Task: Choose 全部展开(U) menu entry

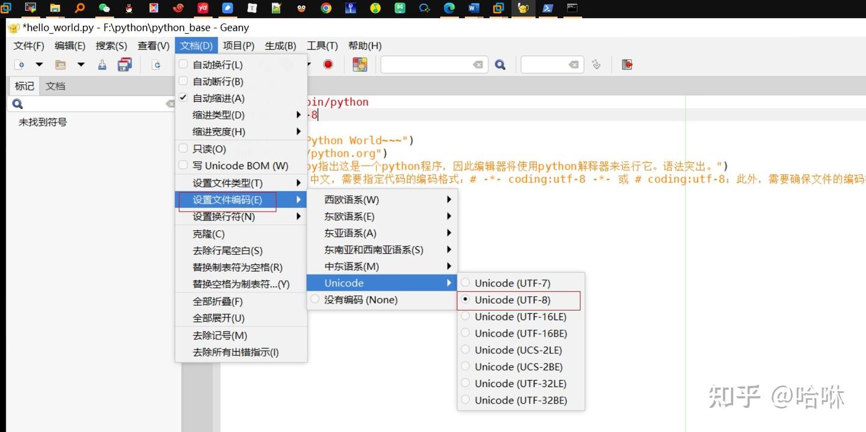Action: tap(241, 318)
